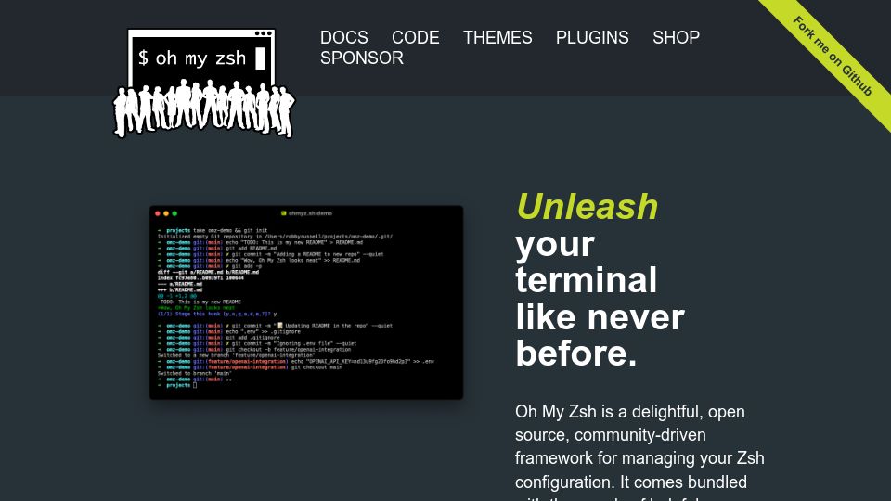Go to the THEMES page
Screen dimensions: 891x501
coord(497,37)
